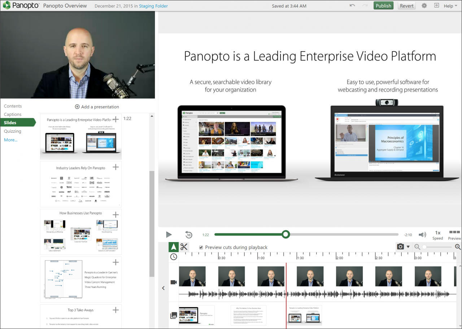The width and height of the screenshot is (462, 329).
Task: Select Why This Matters slide in timeline
Action: tap(249, 315)
